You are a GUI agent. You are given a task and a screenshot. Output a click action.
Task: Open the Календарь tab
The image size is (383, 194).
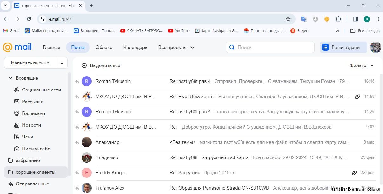[x=135, y=47]
